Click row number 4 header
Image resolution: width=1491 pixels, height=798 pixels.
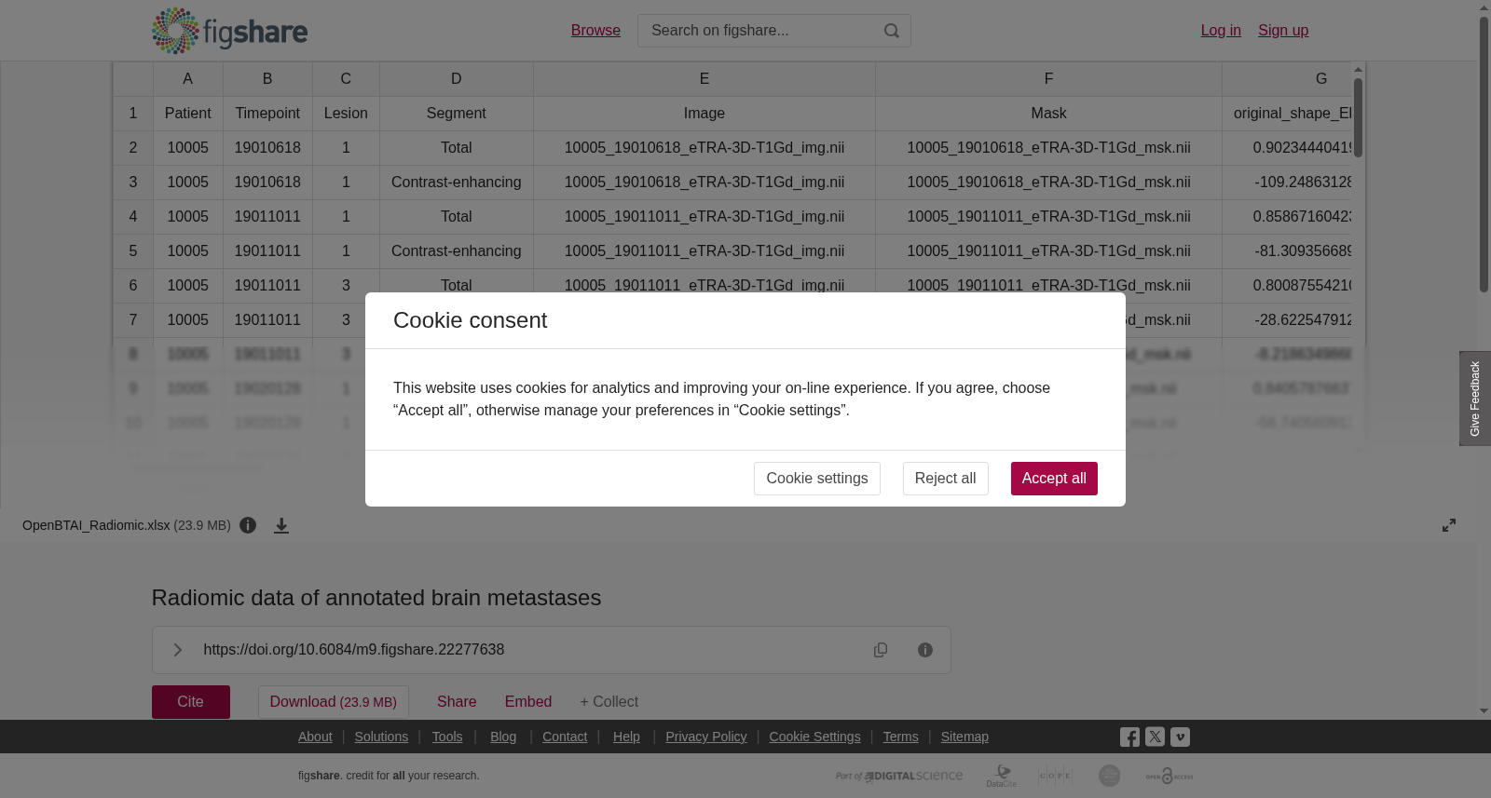(x=133, y=217)
